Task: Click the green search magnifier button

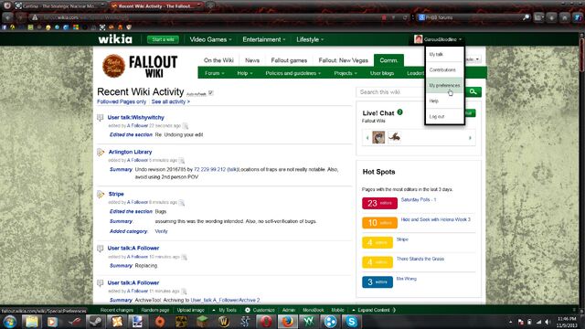Action: [473, 91]
